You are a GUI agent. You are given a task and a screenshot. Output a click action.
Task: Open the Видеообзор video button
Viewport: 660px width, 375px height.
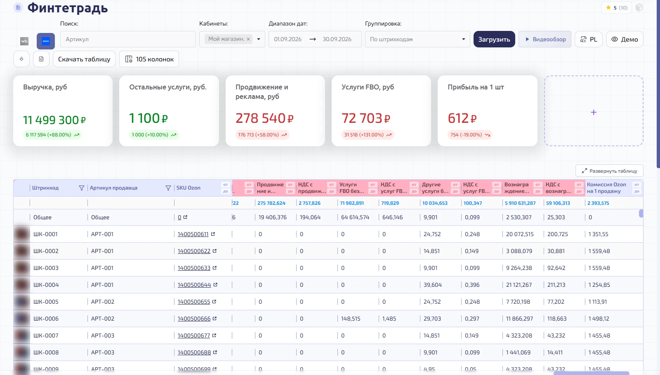click(545, 39)
